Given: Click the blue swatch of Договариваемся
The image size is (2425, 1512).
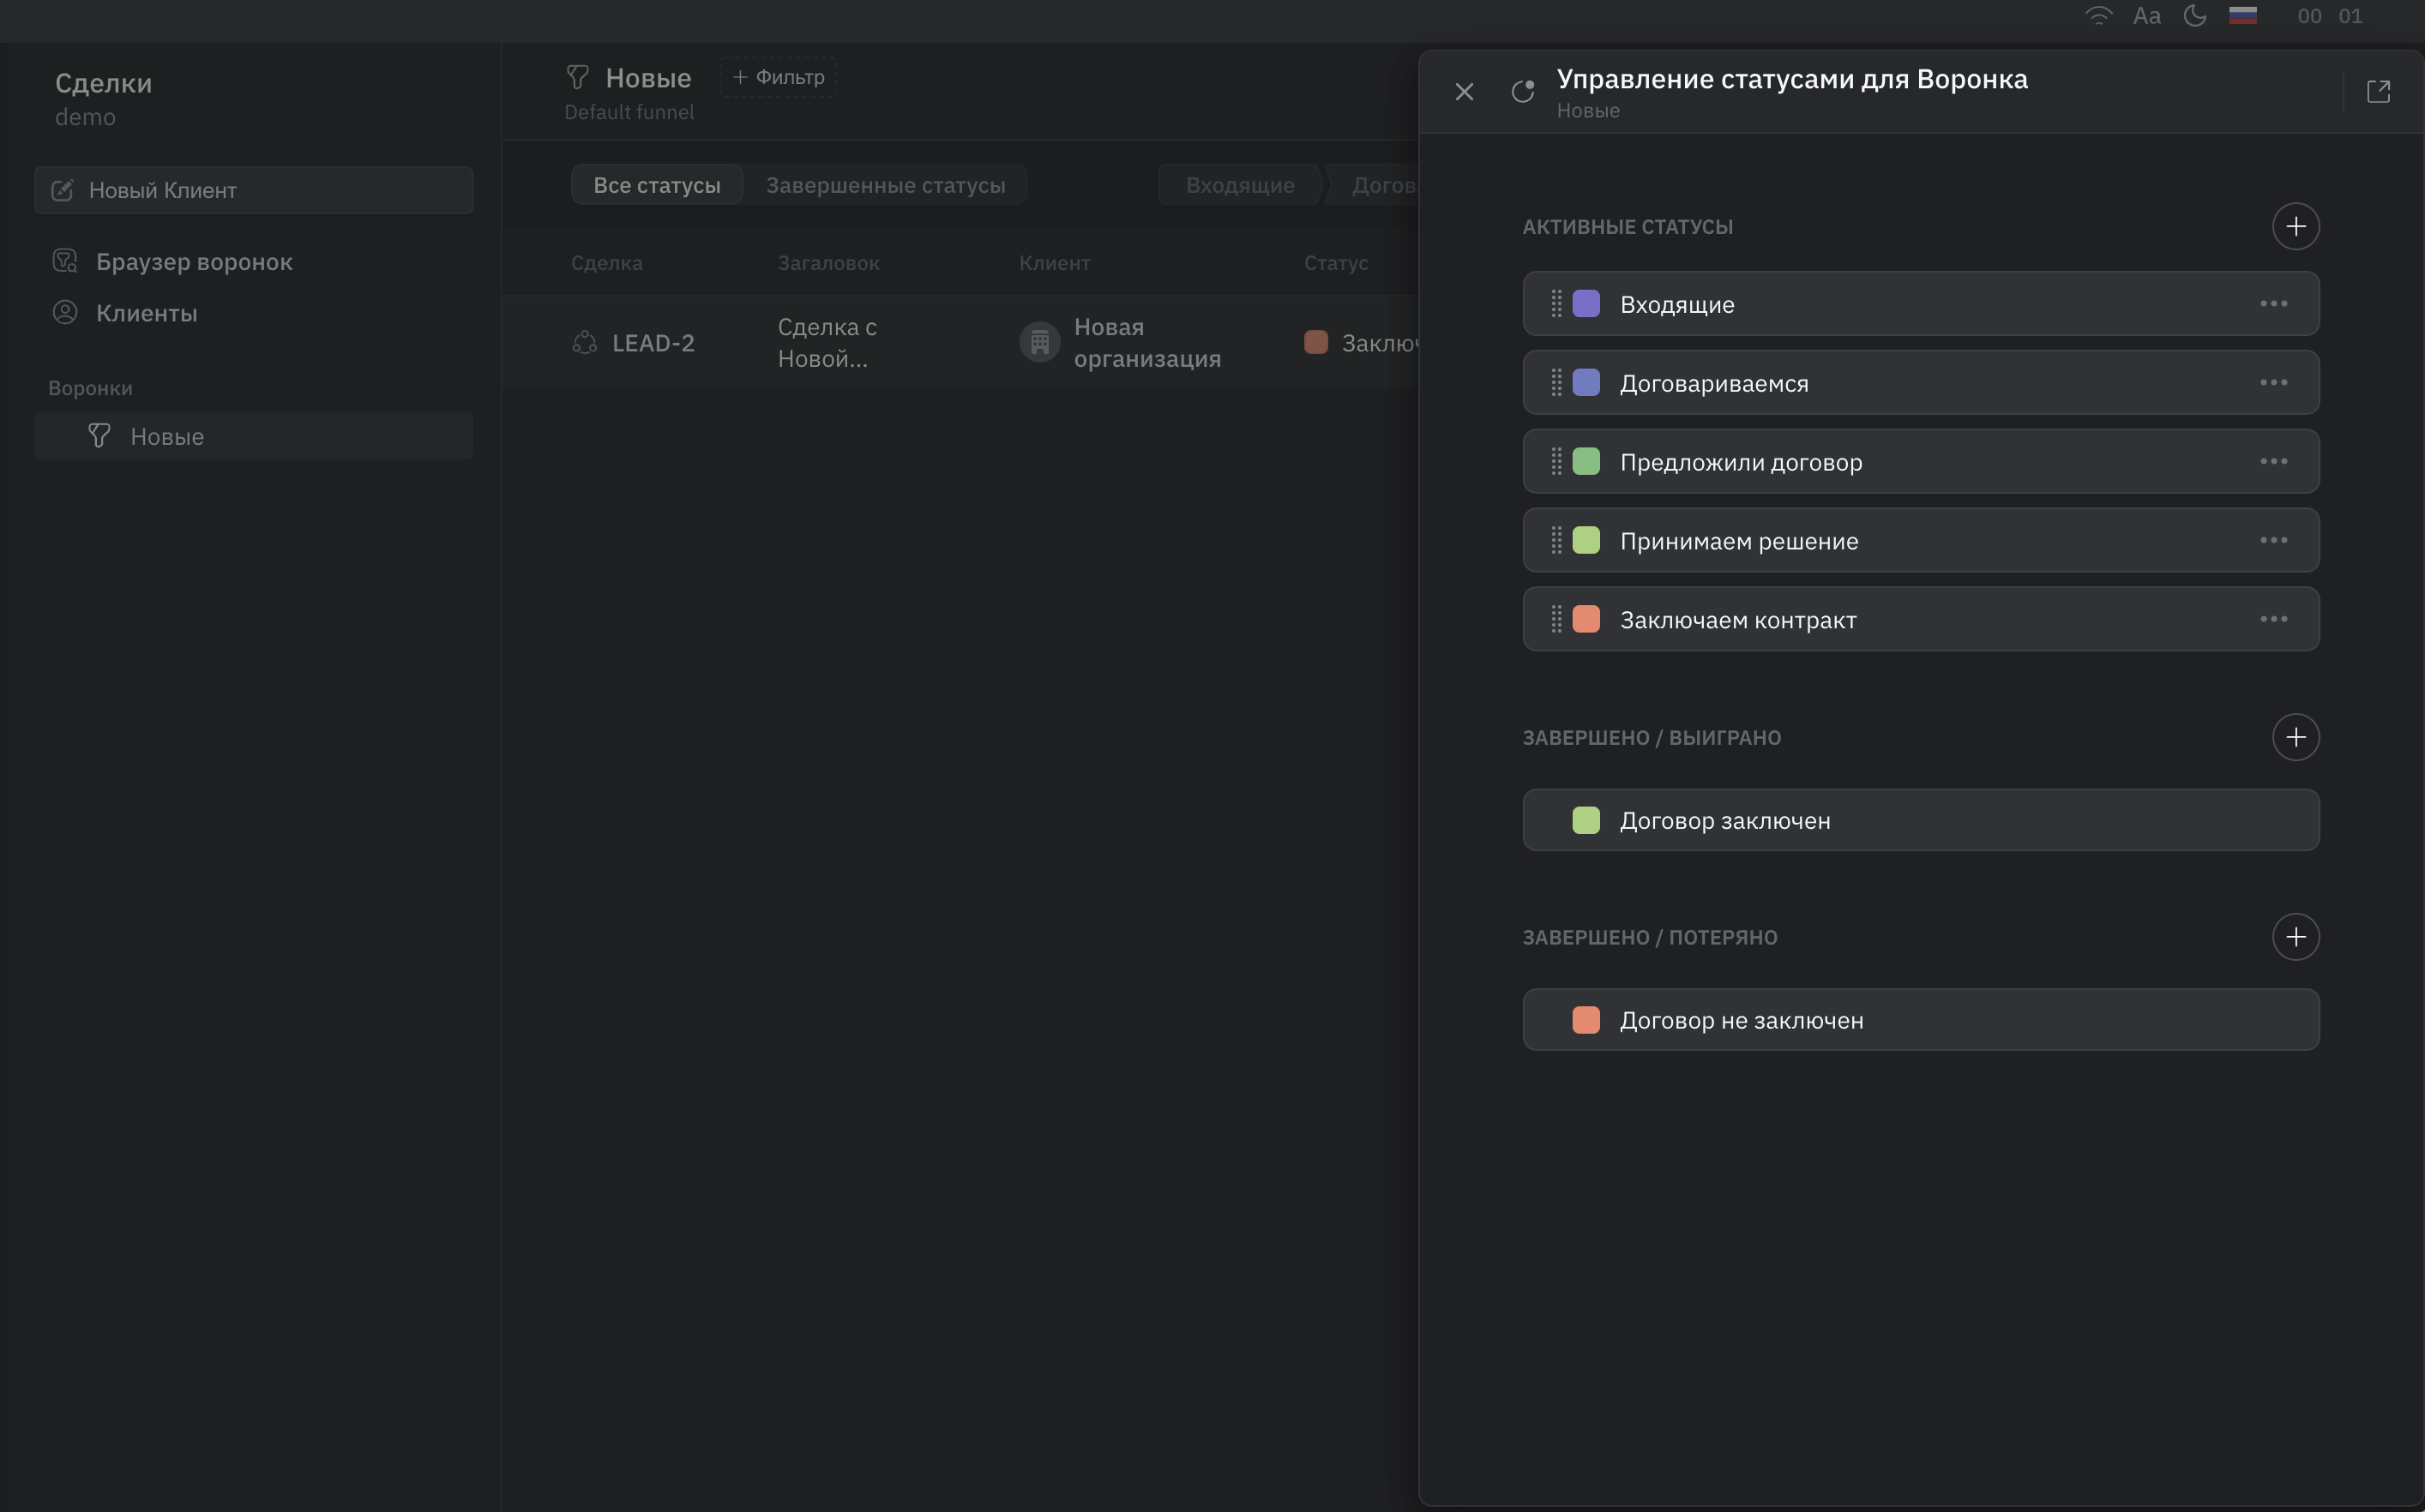Looking at the screenshot, I should click(1586, 382).
